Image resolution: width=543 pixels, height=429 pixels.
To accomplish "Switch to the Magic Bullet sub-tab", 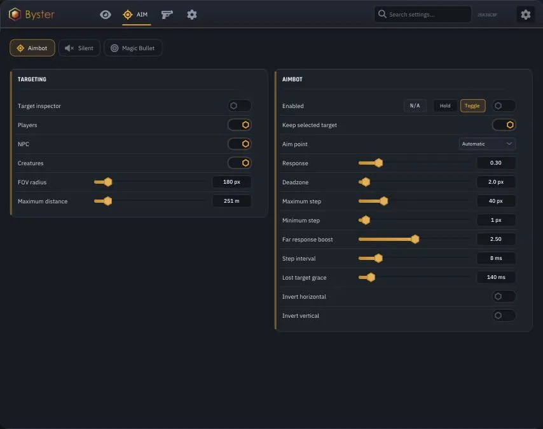I will [x=133, y=48].
